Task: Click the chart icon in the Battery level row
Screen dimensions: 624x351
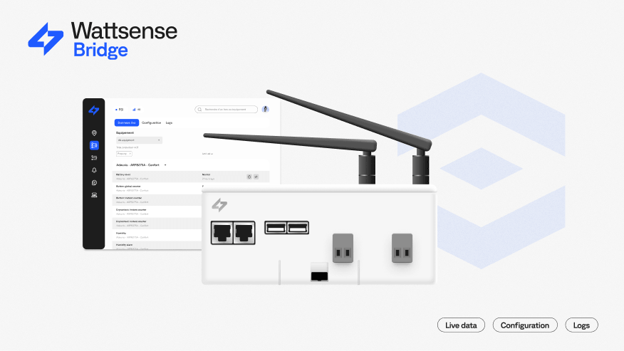Action: pyautogui.click(x=256, y=176)
